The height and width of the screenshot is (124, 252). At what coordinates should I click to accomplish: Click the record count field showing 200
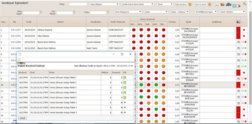tap(217, 6)
